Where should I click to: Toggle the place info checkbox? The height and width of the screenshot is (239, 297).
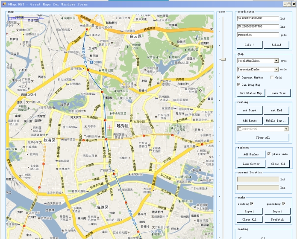coord(269,154)
